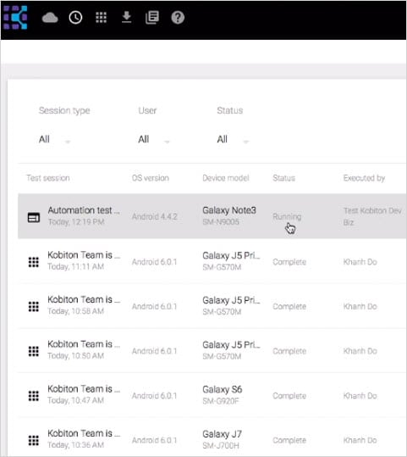This screenshot has width=407, height=457.
Task: Click Android 4.4.2 OS version cell
Action: 155,216
